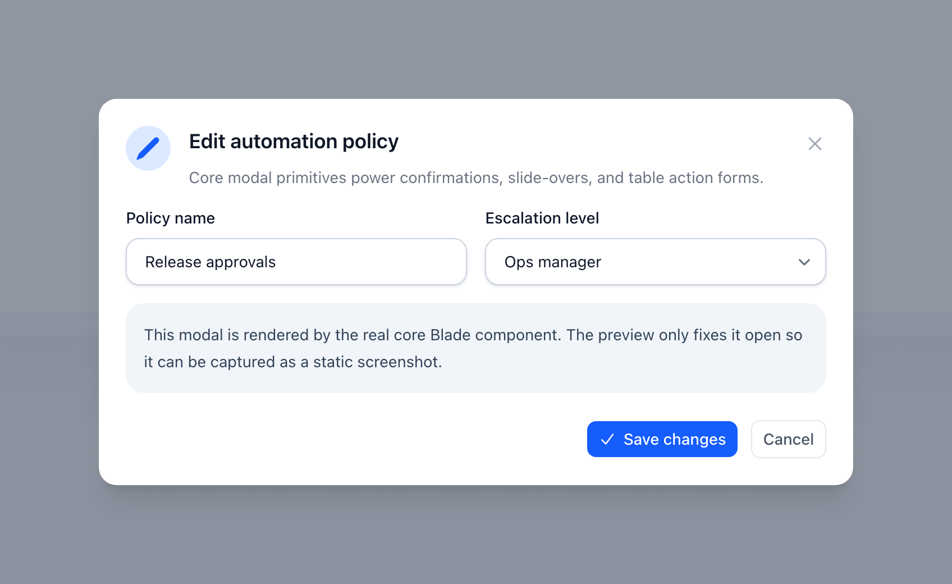The height and width of the screenshot is (584, 952).
Task: Click the note text about real core Blade component
Action: [x=473, y=348]
